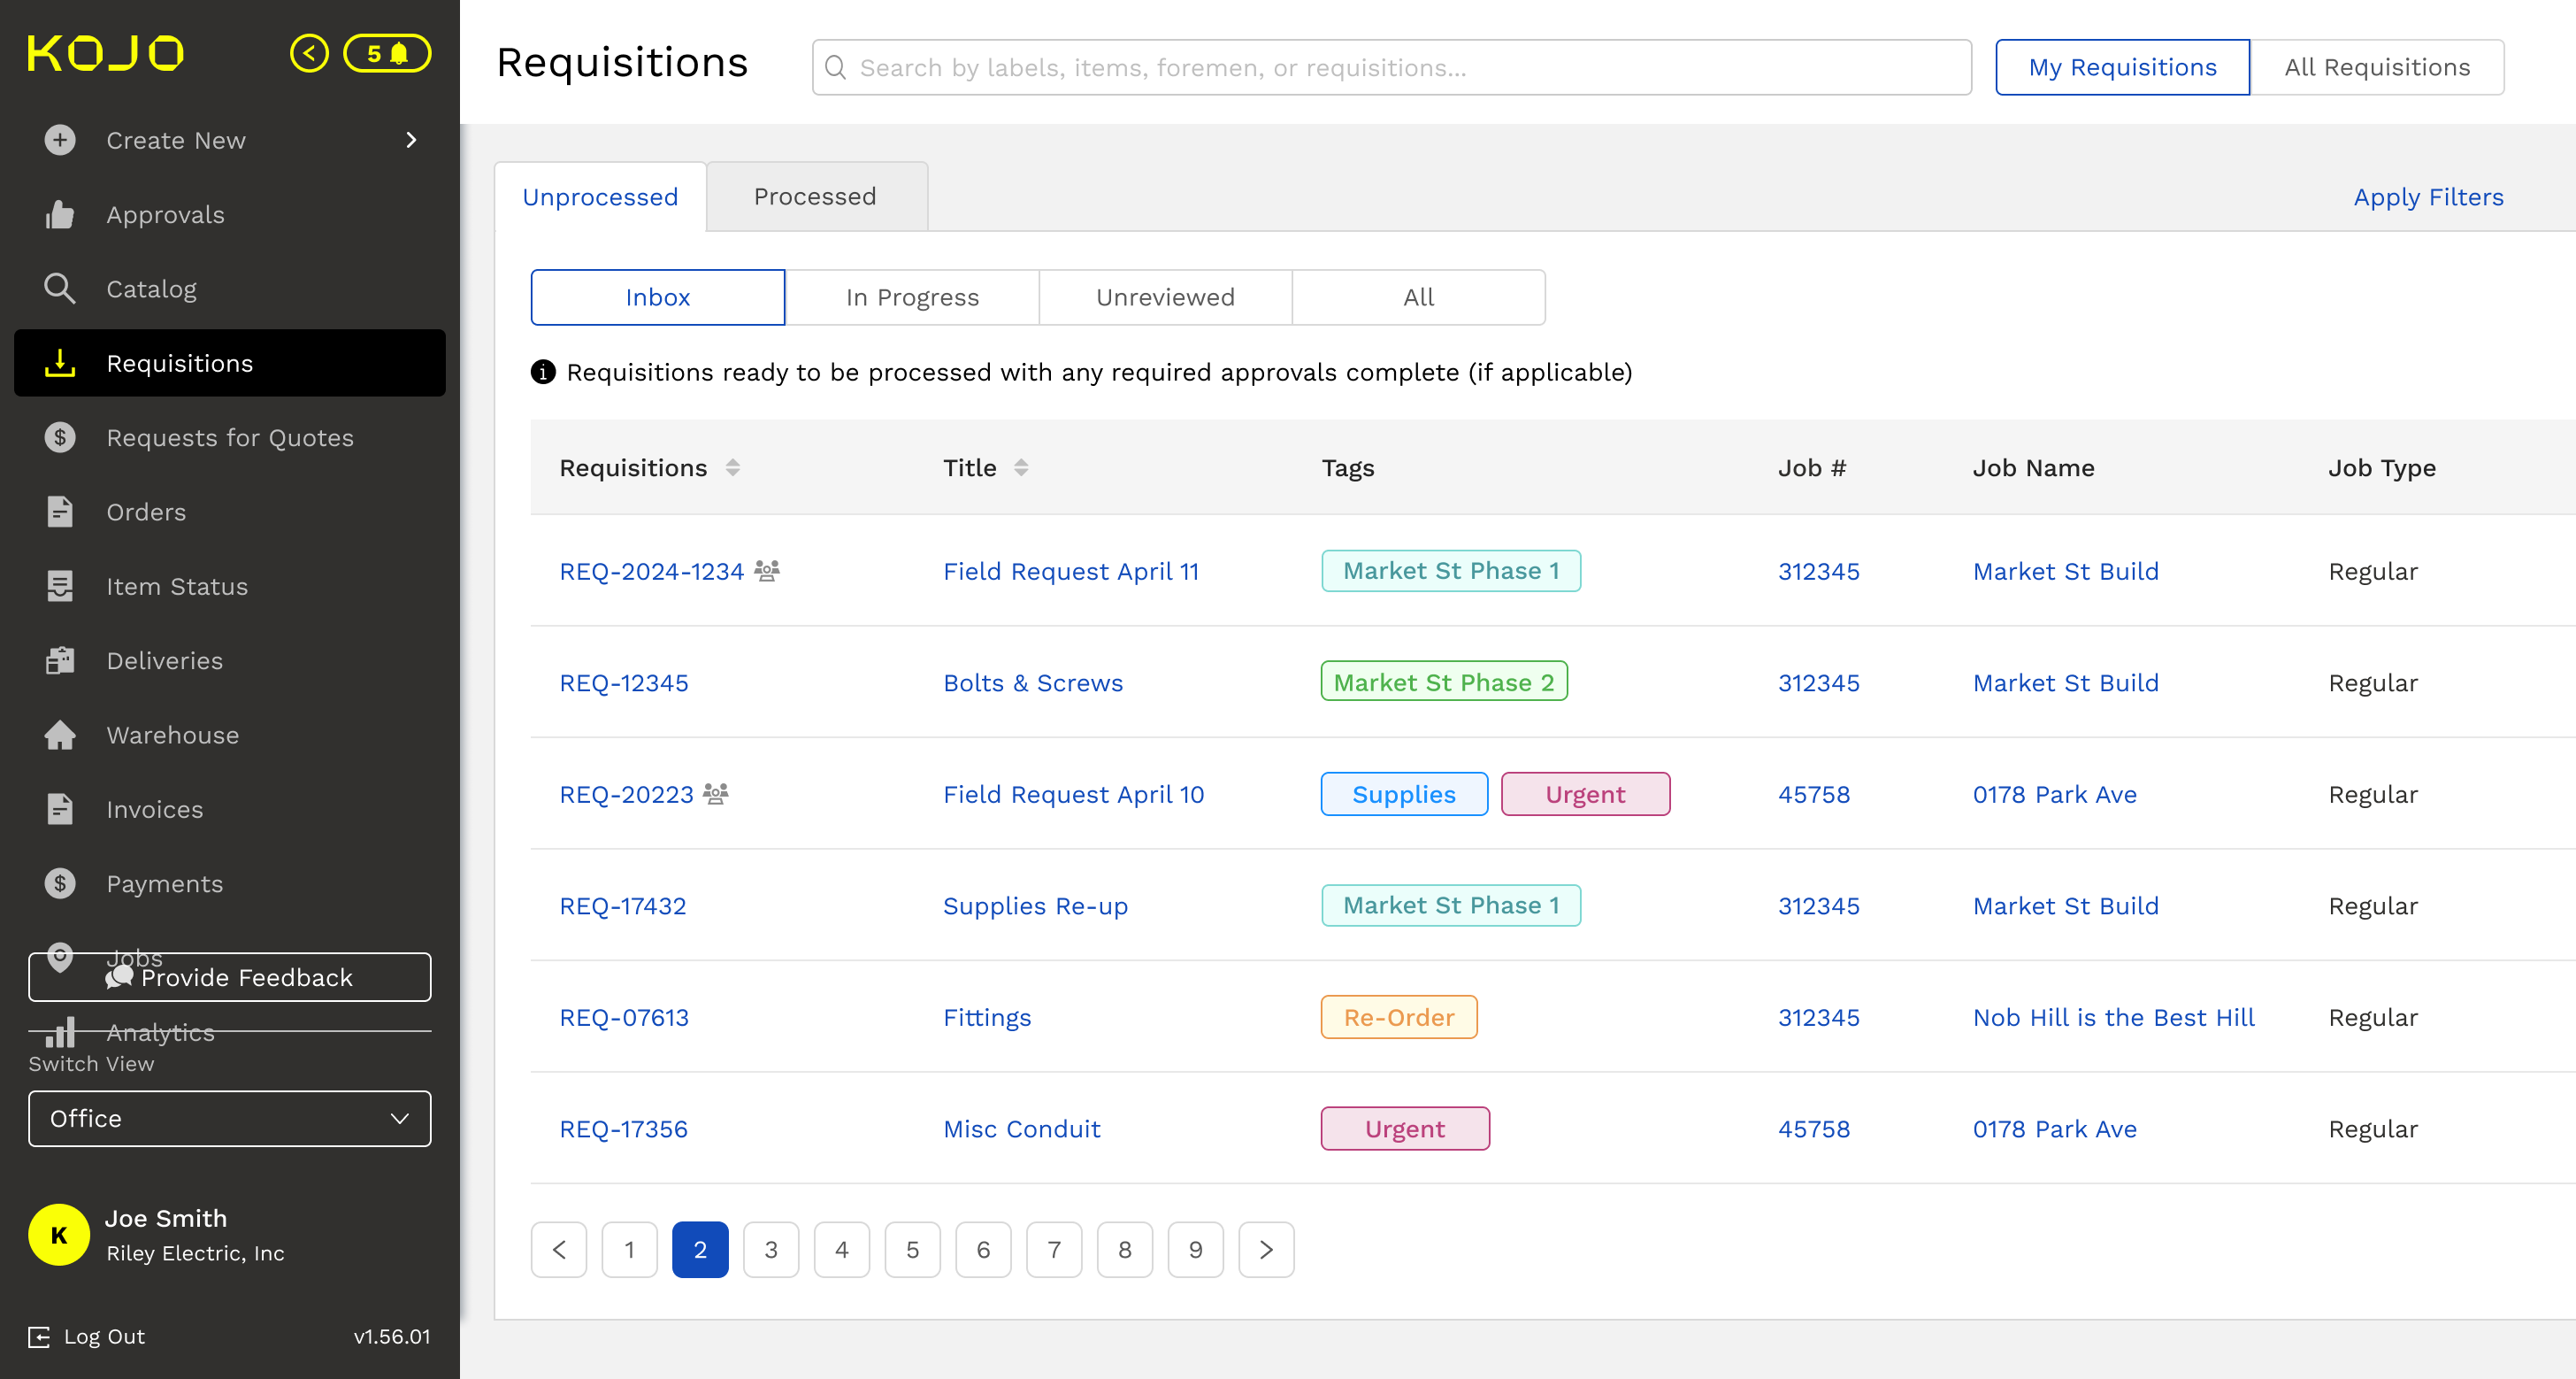Select the In Progress filter
The image size is (2576, 1379).
[912, 297]
